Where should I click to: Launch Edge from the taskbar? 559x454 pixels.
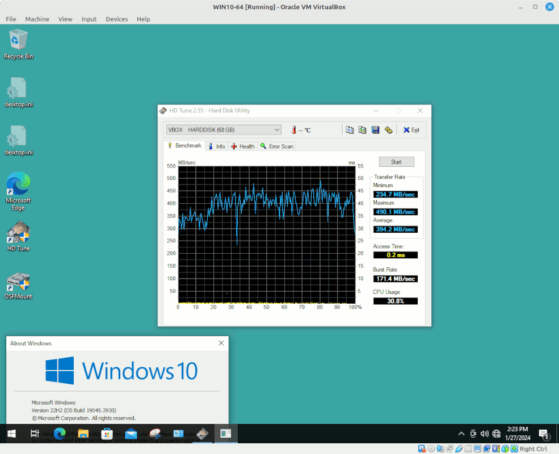click(60, 434)
